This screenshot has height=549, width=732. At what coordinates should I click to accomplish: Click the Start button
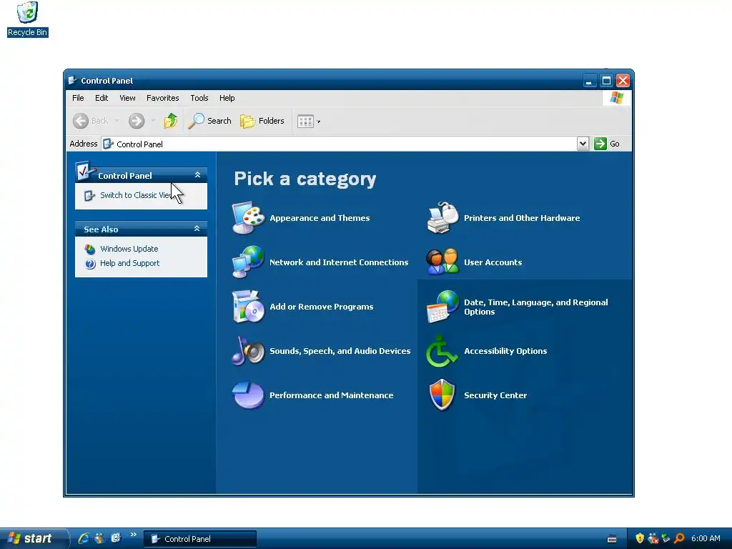(33, 538)
